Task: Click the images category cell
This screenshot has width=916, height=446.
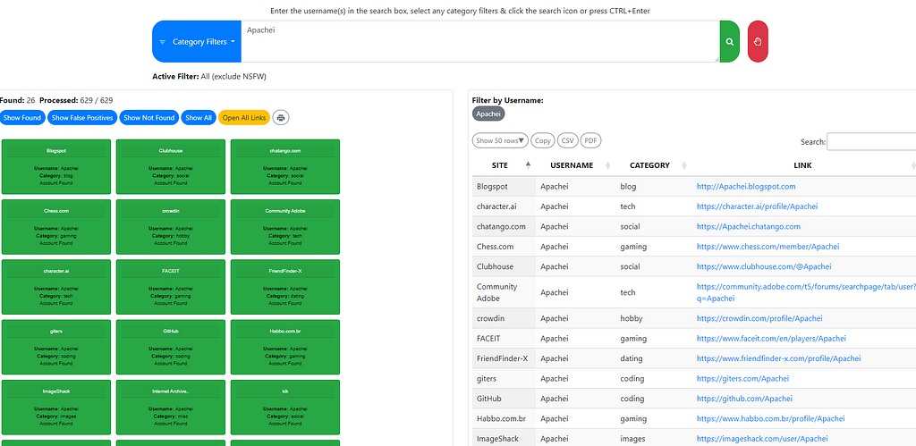Action: pyautogui.click(x=653, y=439)
